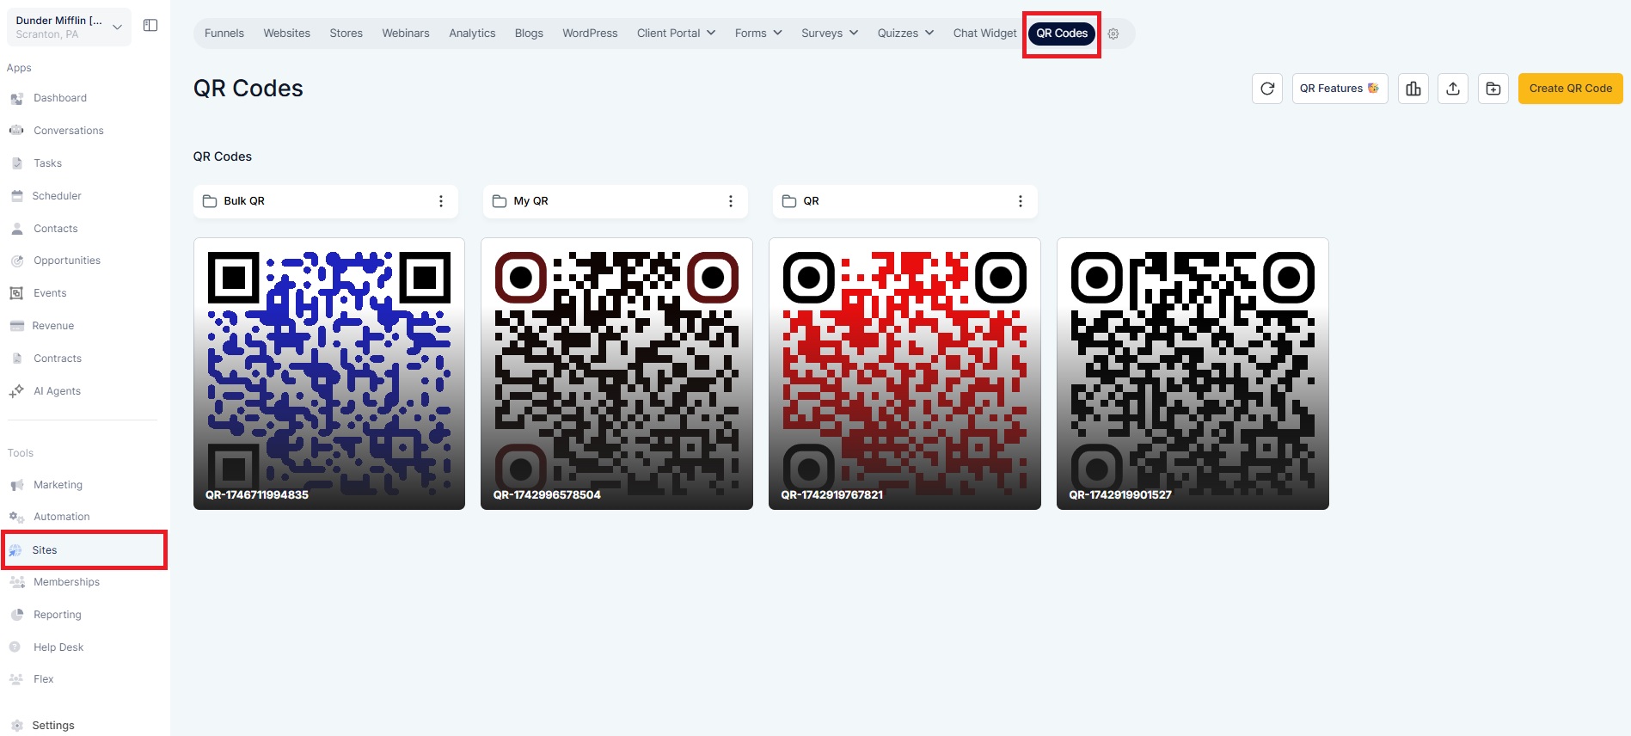This screenshot has height=736, width=1631.
Task: Open Settings at sidebar bottom
Action: (x=53, y=726)
